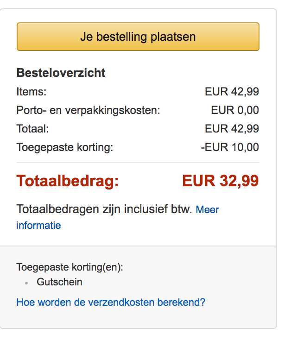
Task: Click the Totaalbedragen zijn inclusief btw text
Action: pyautogui.click(x=104, y=209)
